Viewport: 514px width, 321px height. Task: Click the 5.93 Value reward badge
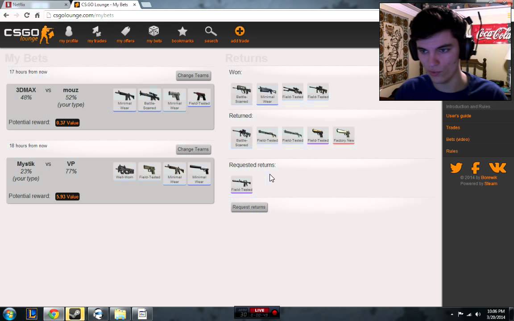coord(67,197)
